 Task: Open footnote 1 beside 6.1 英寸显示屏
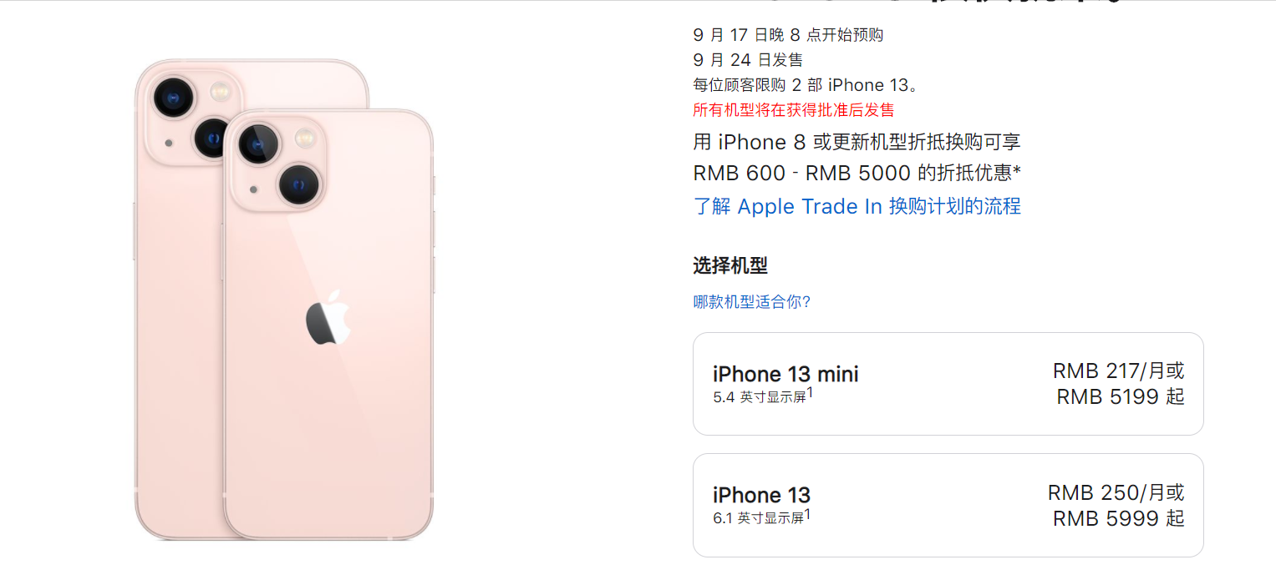(807, 513)
